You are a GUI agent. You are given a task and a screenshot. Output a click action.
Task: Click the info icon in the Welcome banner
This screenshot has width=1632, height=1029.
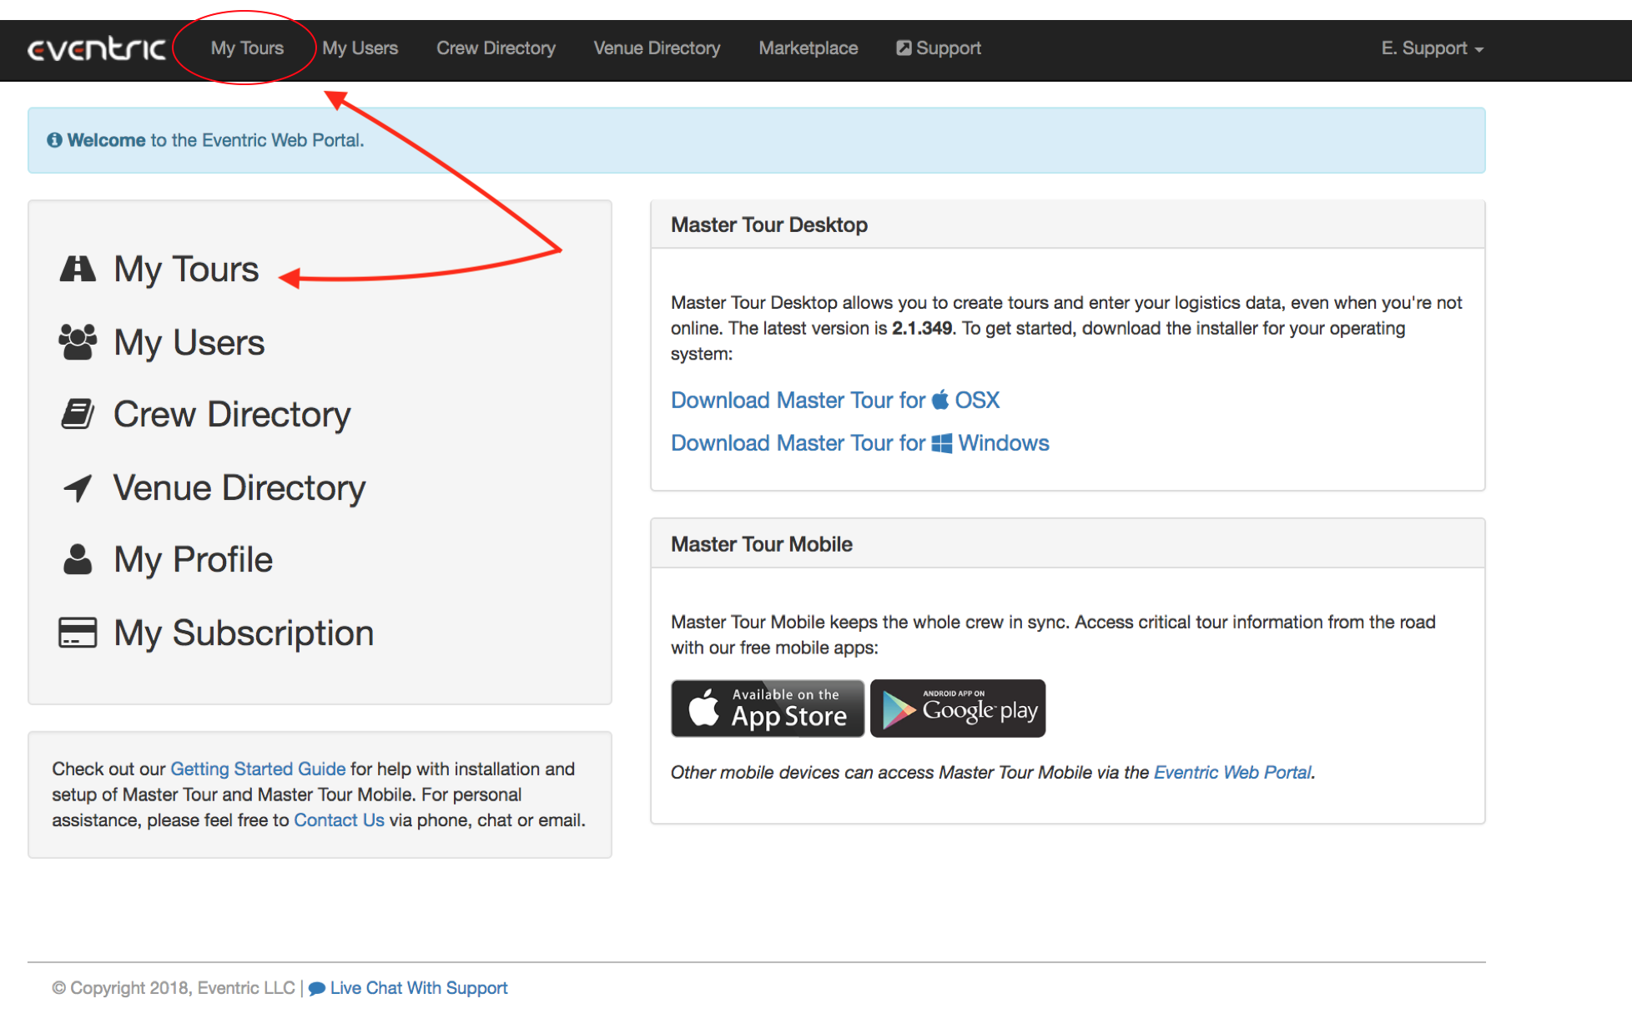tap(54, 140)
